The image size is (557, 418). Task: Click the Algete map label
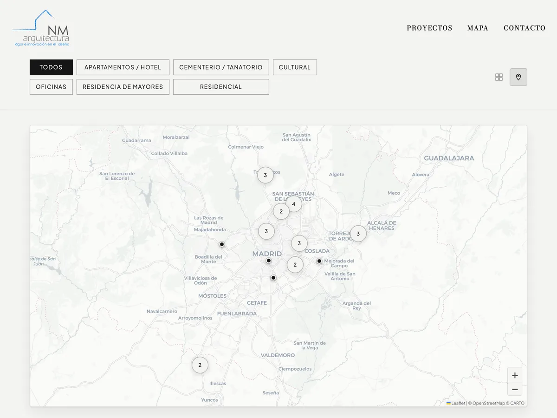click(337, 175)
